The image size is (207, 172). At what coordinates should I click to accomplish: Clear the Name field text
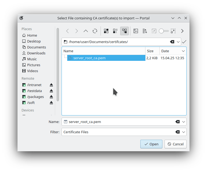click(x=177, y=122)
